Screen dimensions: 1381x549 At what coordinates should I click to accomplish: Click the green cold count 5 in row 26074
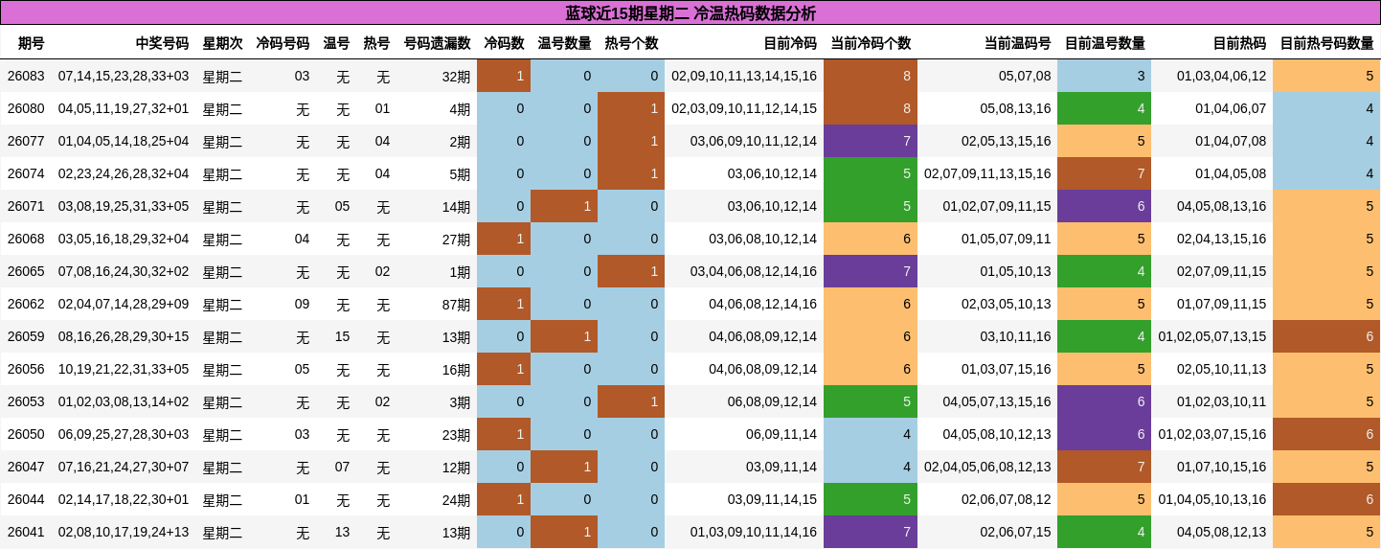click(x=871, y=173)
